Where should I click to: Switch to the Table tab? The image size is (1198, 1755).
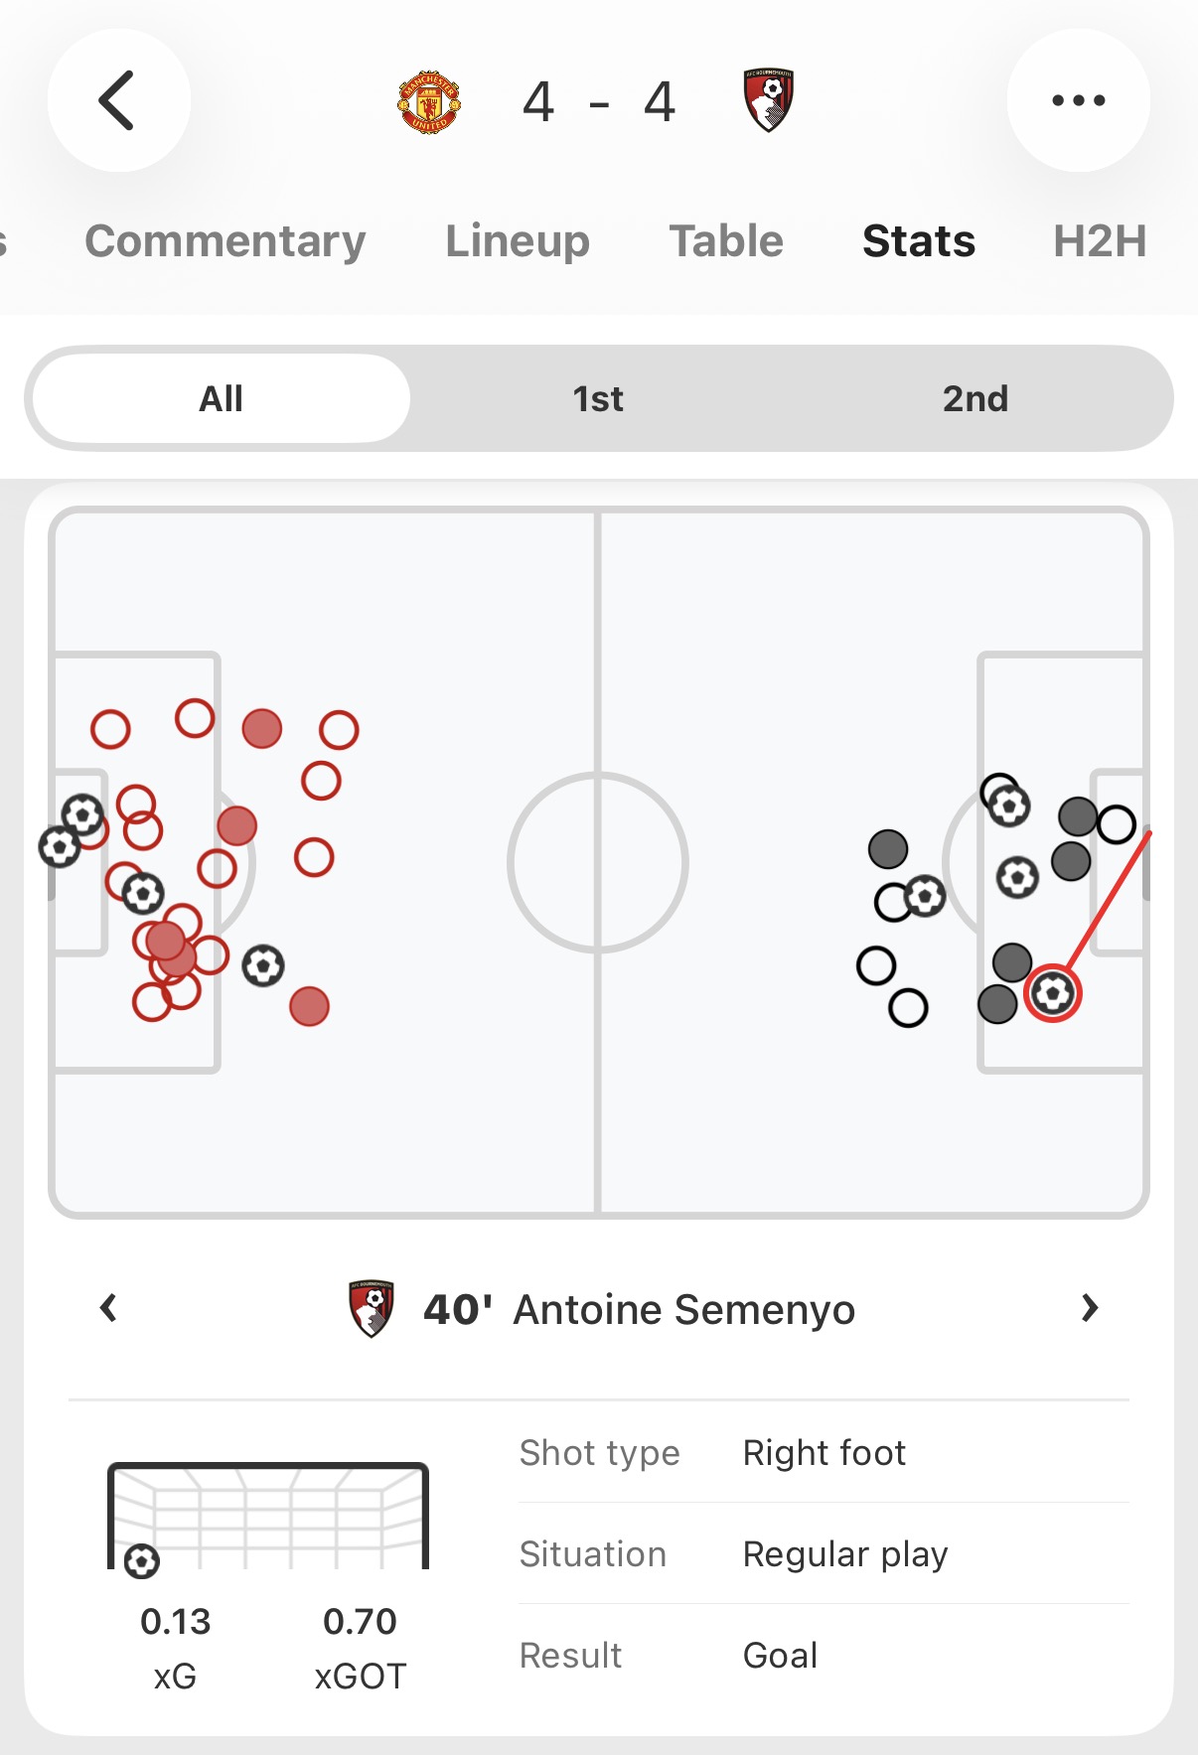click(726, 241)
